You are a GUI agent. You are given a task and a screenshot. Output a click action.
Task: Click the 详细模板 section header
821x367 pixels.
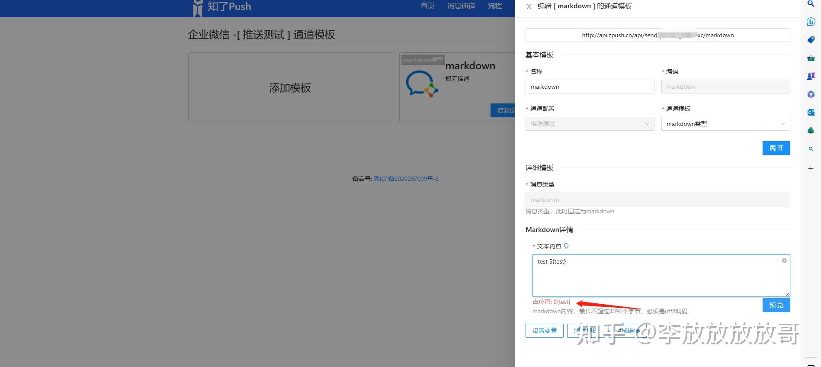539,167
